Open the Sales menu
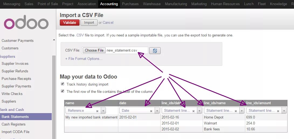Image resolution: width=294 pixels, height=139 pixels. [x=29, y=4]
